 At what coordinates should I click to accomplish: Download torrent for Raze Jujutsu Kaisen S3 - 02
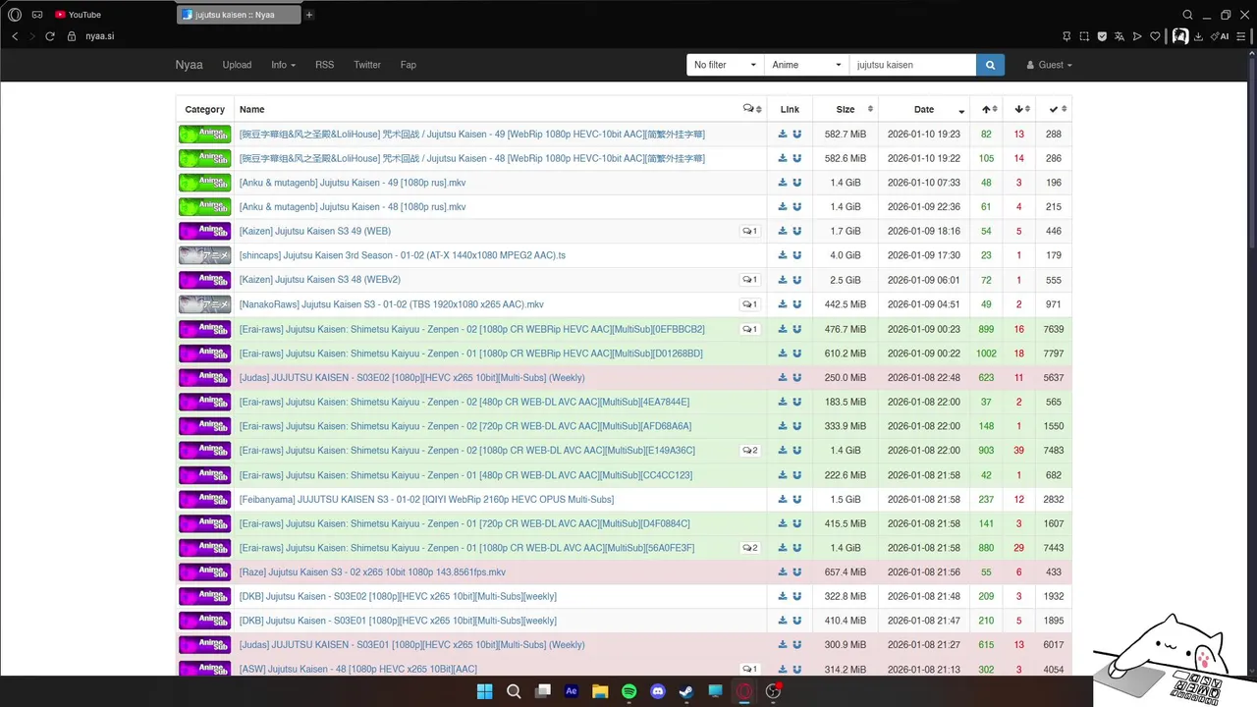[783, 572]
